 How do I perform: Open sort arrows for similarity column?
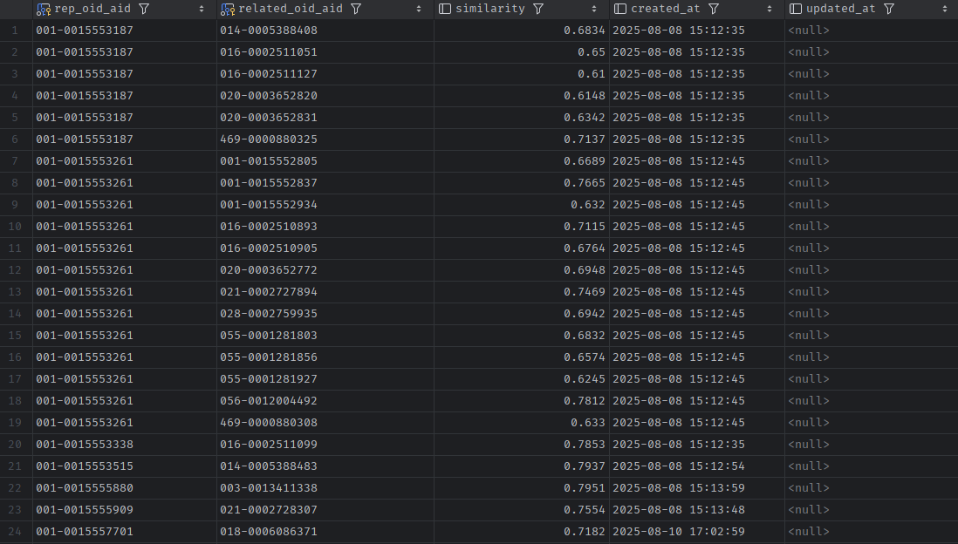[594, 10]
